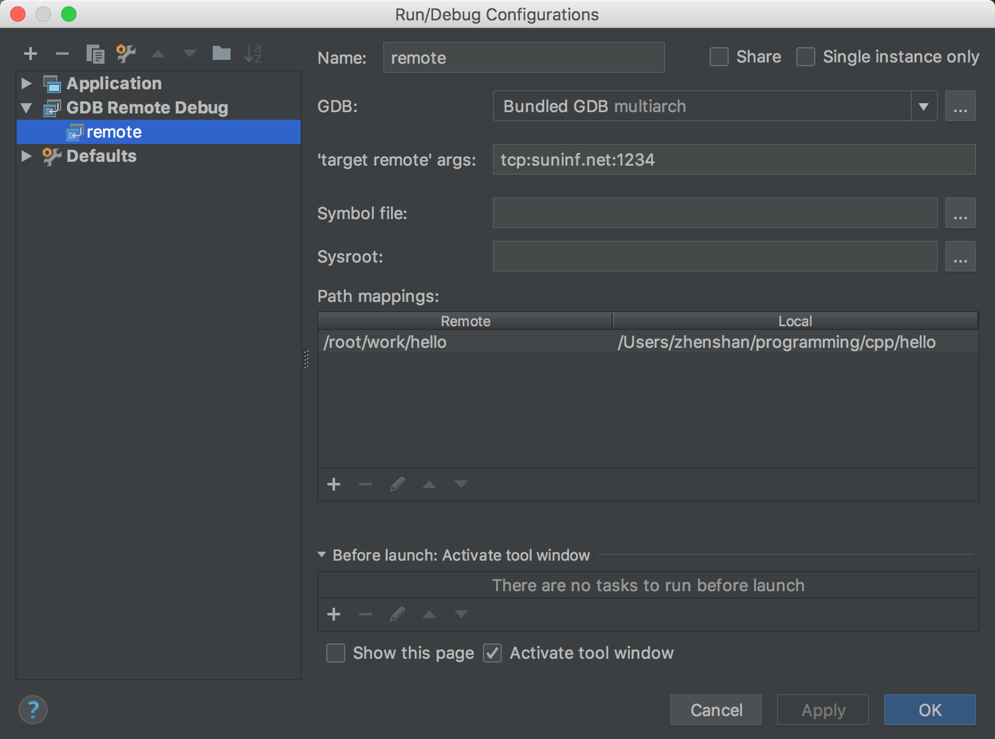Click the Remote column header
This screenshot has width=995, height=739.
(x=465, y=321)
